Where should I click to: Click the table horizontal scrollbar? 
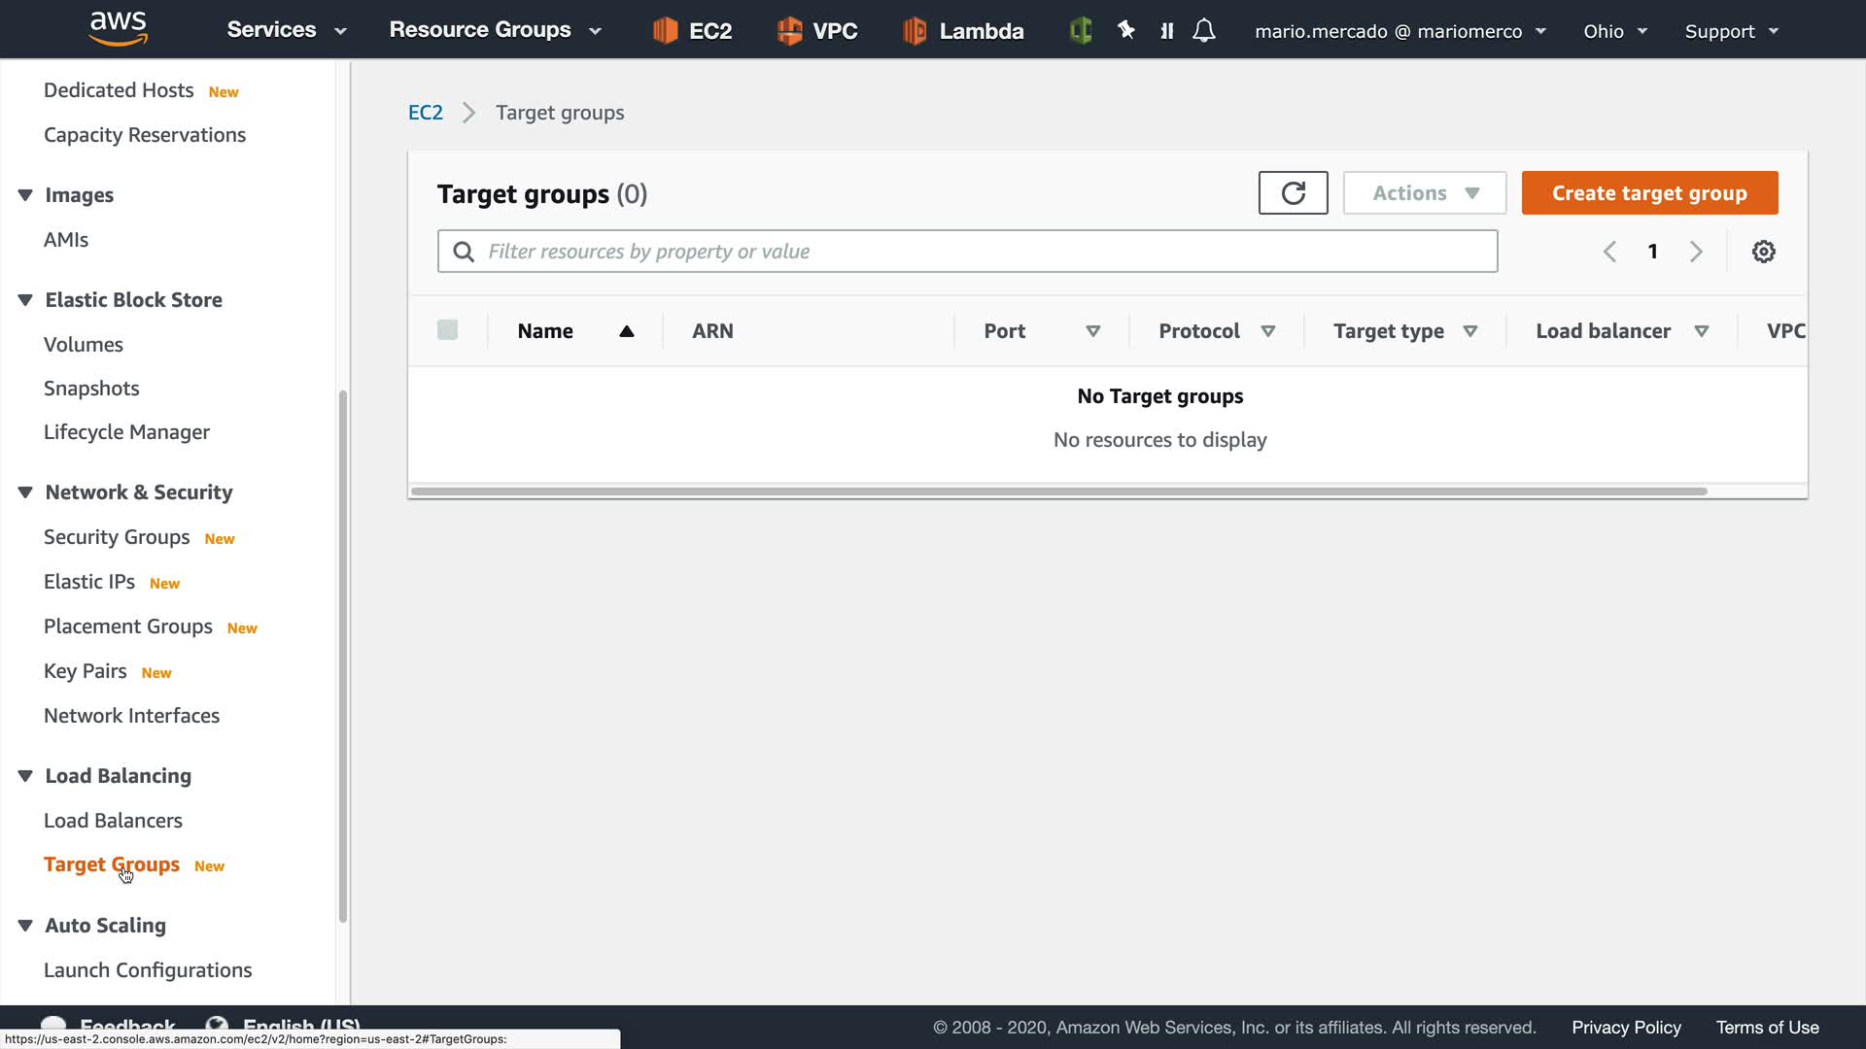click(1058, 491)
